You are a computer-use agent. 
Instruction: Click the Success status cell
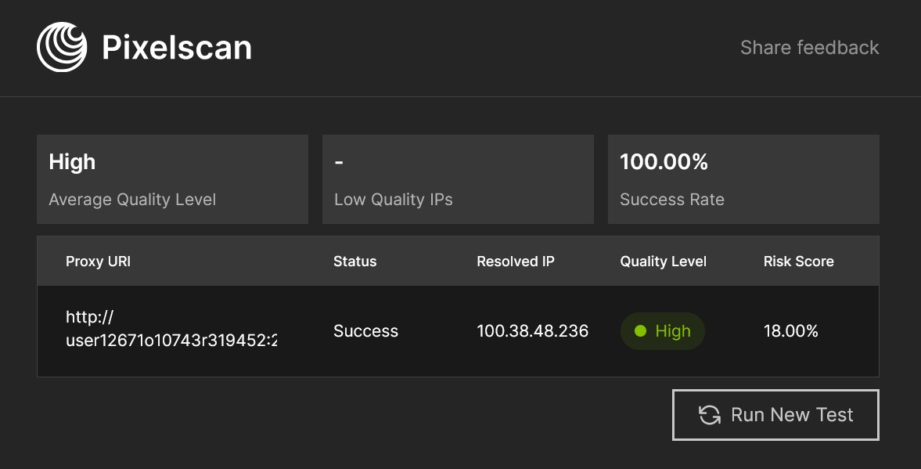coord(365,331)
